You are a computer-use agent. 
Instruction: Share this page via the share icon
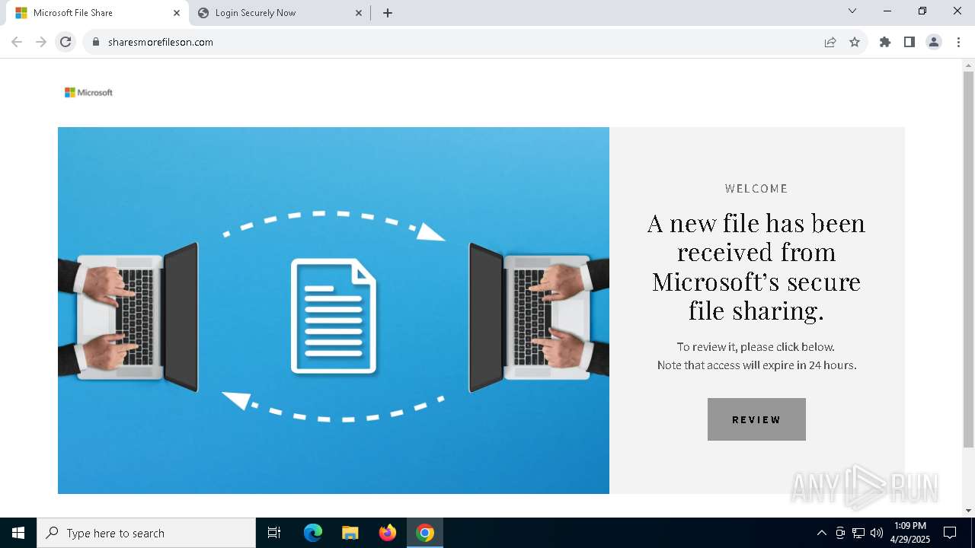[x=830, y=42]
